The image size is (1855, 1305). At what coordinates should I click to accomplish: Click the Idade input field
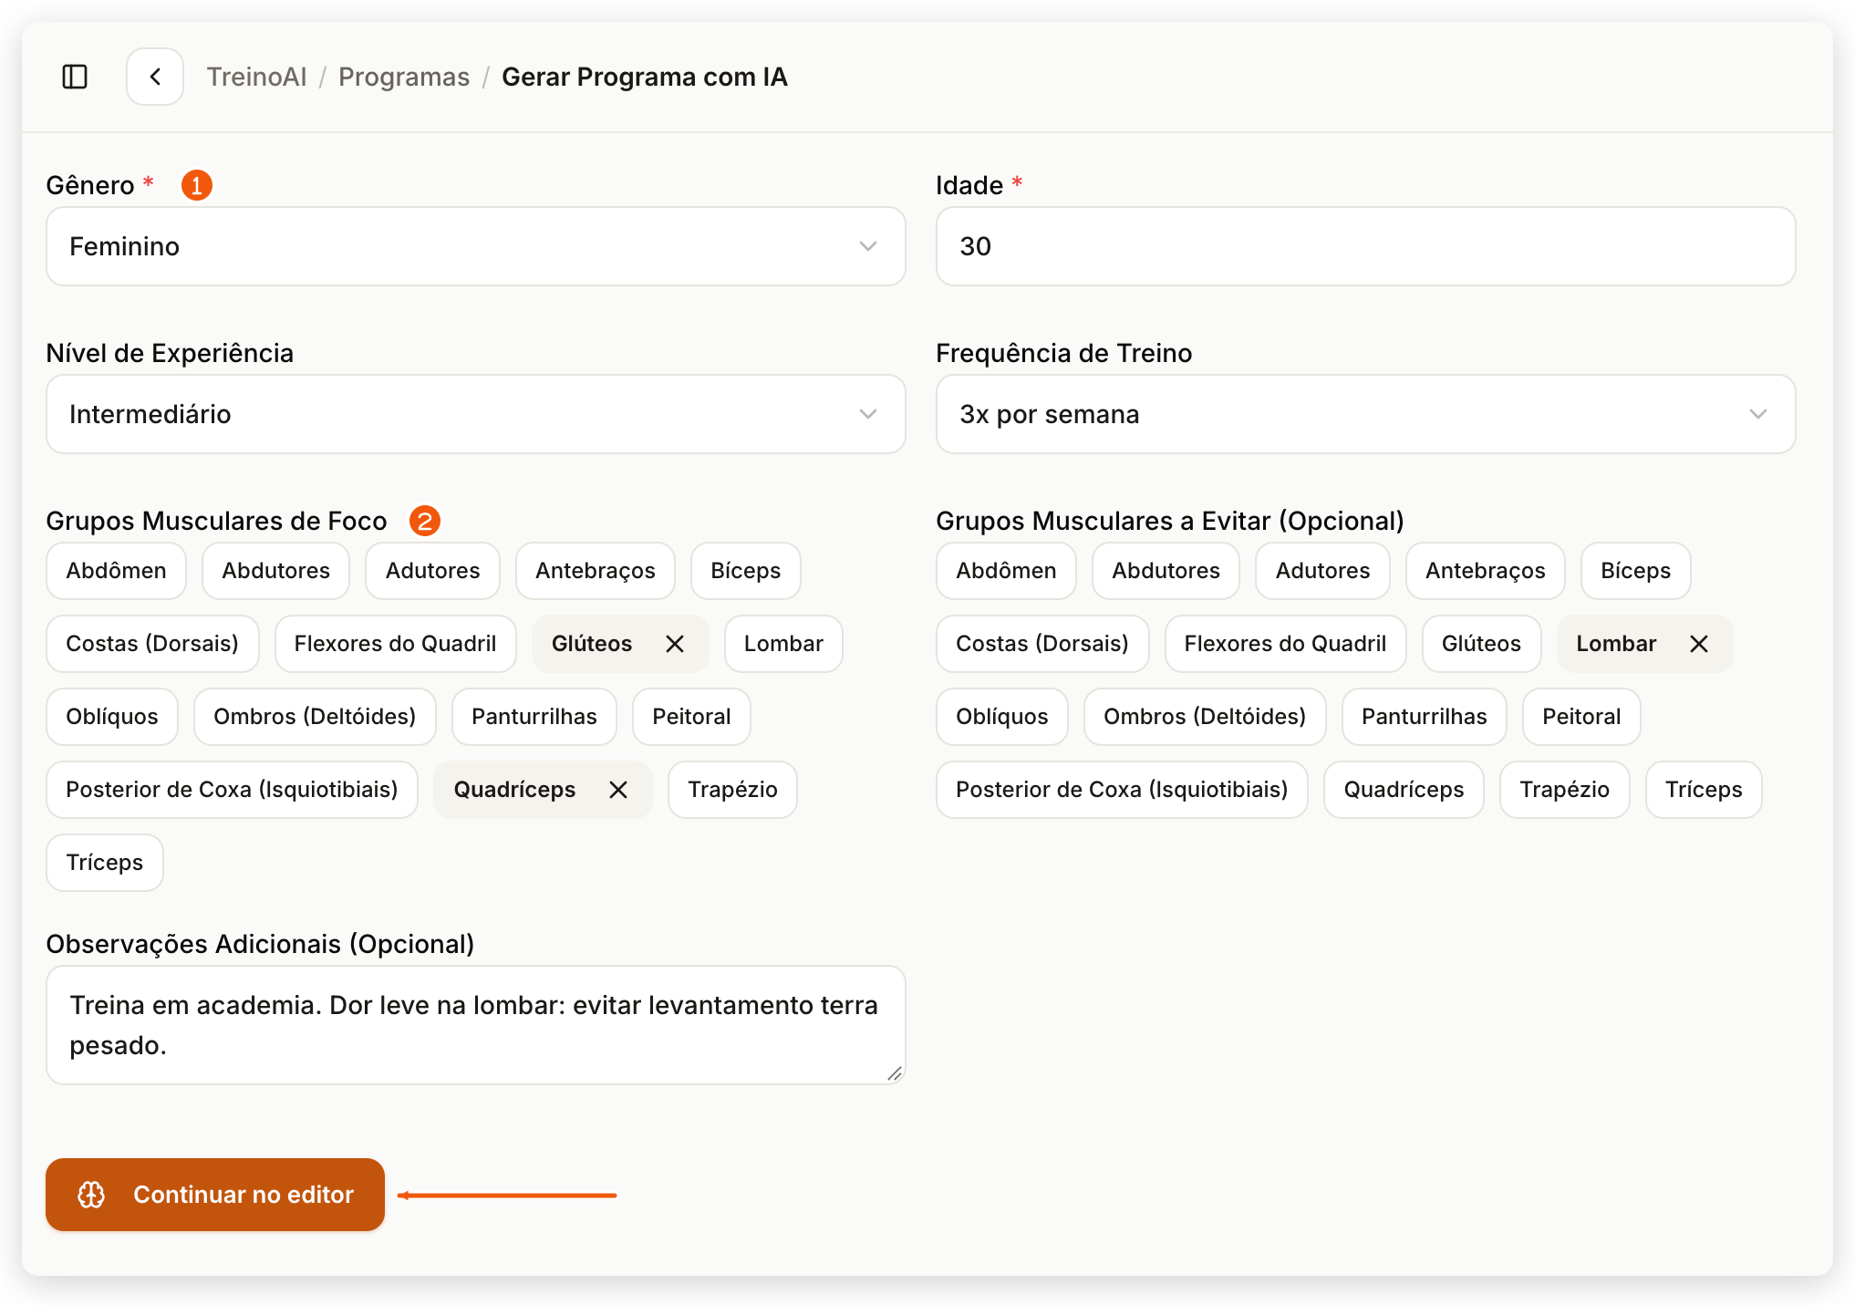[1365, 246]
